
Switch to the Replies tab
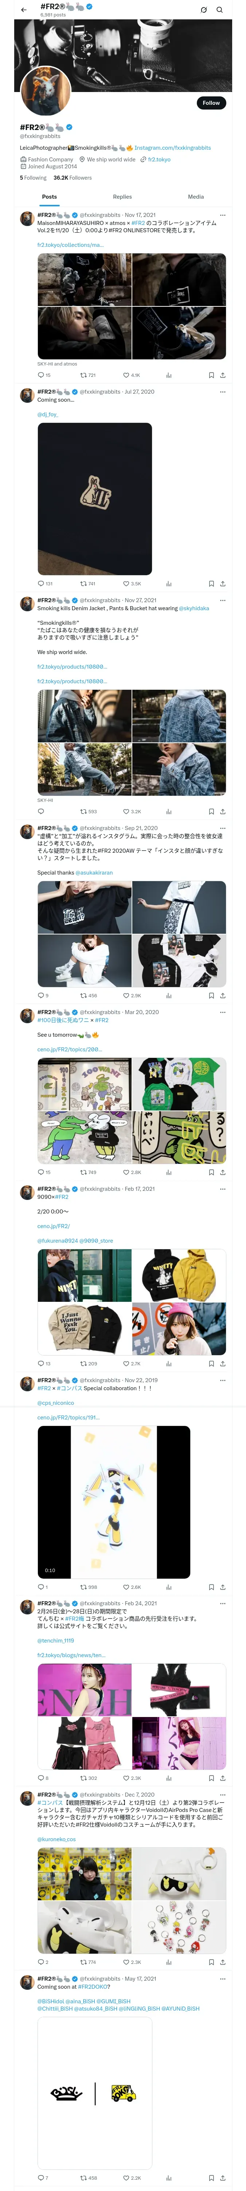pyautogui.click(x=122, y=196)
